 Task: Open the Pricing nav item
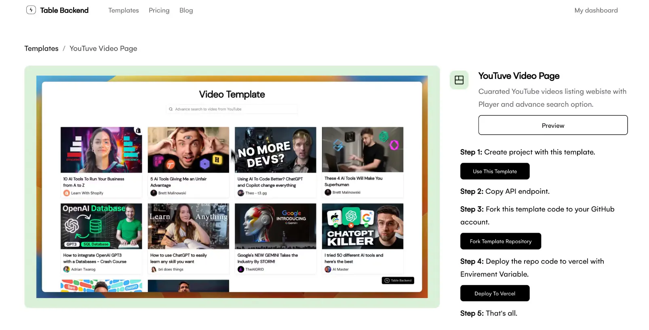(159, 11)
